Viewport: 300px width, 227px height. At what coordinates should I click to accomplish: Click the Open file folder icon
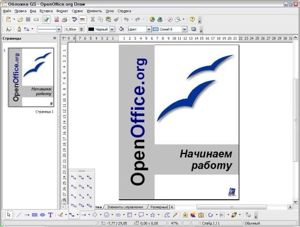(x=20, y=19)
